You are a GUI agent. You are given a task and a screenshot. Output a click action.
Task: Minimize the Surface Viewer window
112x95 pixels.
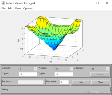pos(88,3)
